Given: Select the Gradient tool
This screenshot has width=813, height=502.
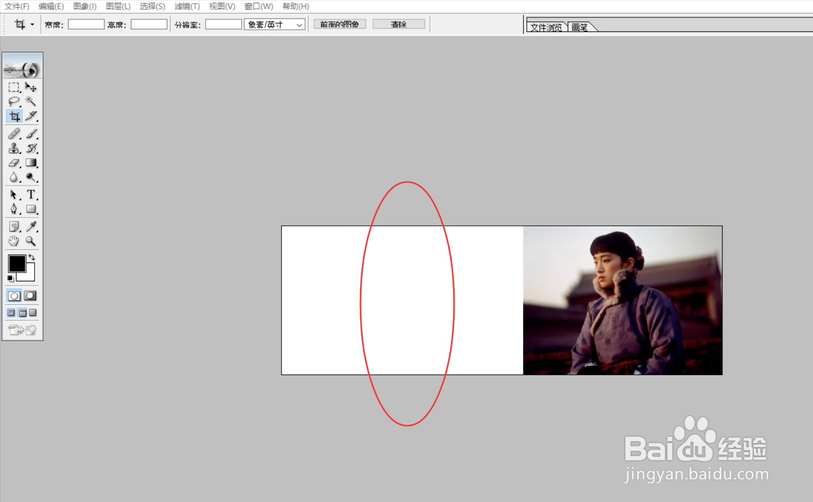Looking at the screenshot, I should [x=31, y=163].
